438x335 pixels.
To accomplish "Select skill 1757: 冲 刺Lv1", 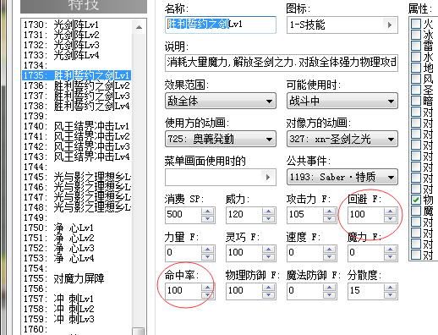I will (76, 299).
